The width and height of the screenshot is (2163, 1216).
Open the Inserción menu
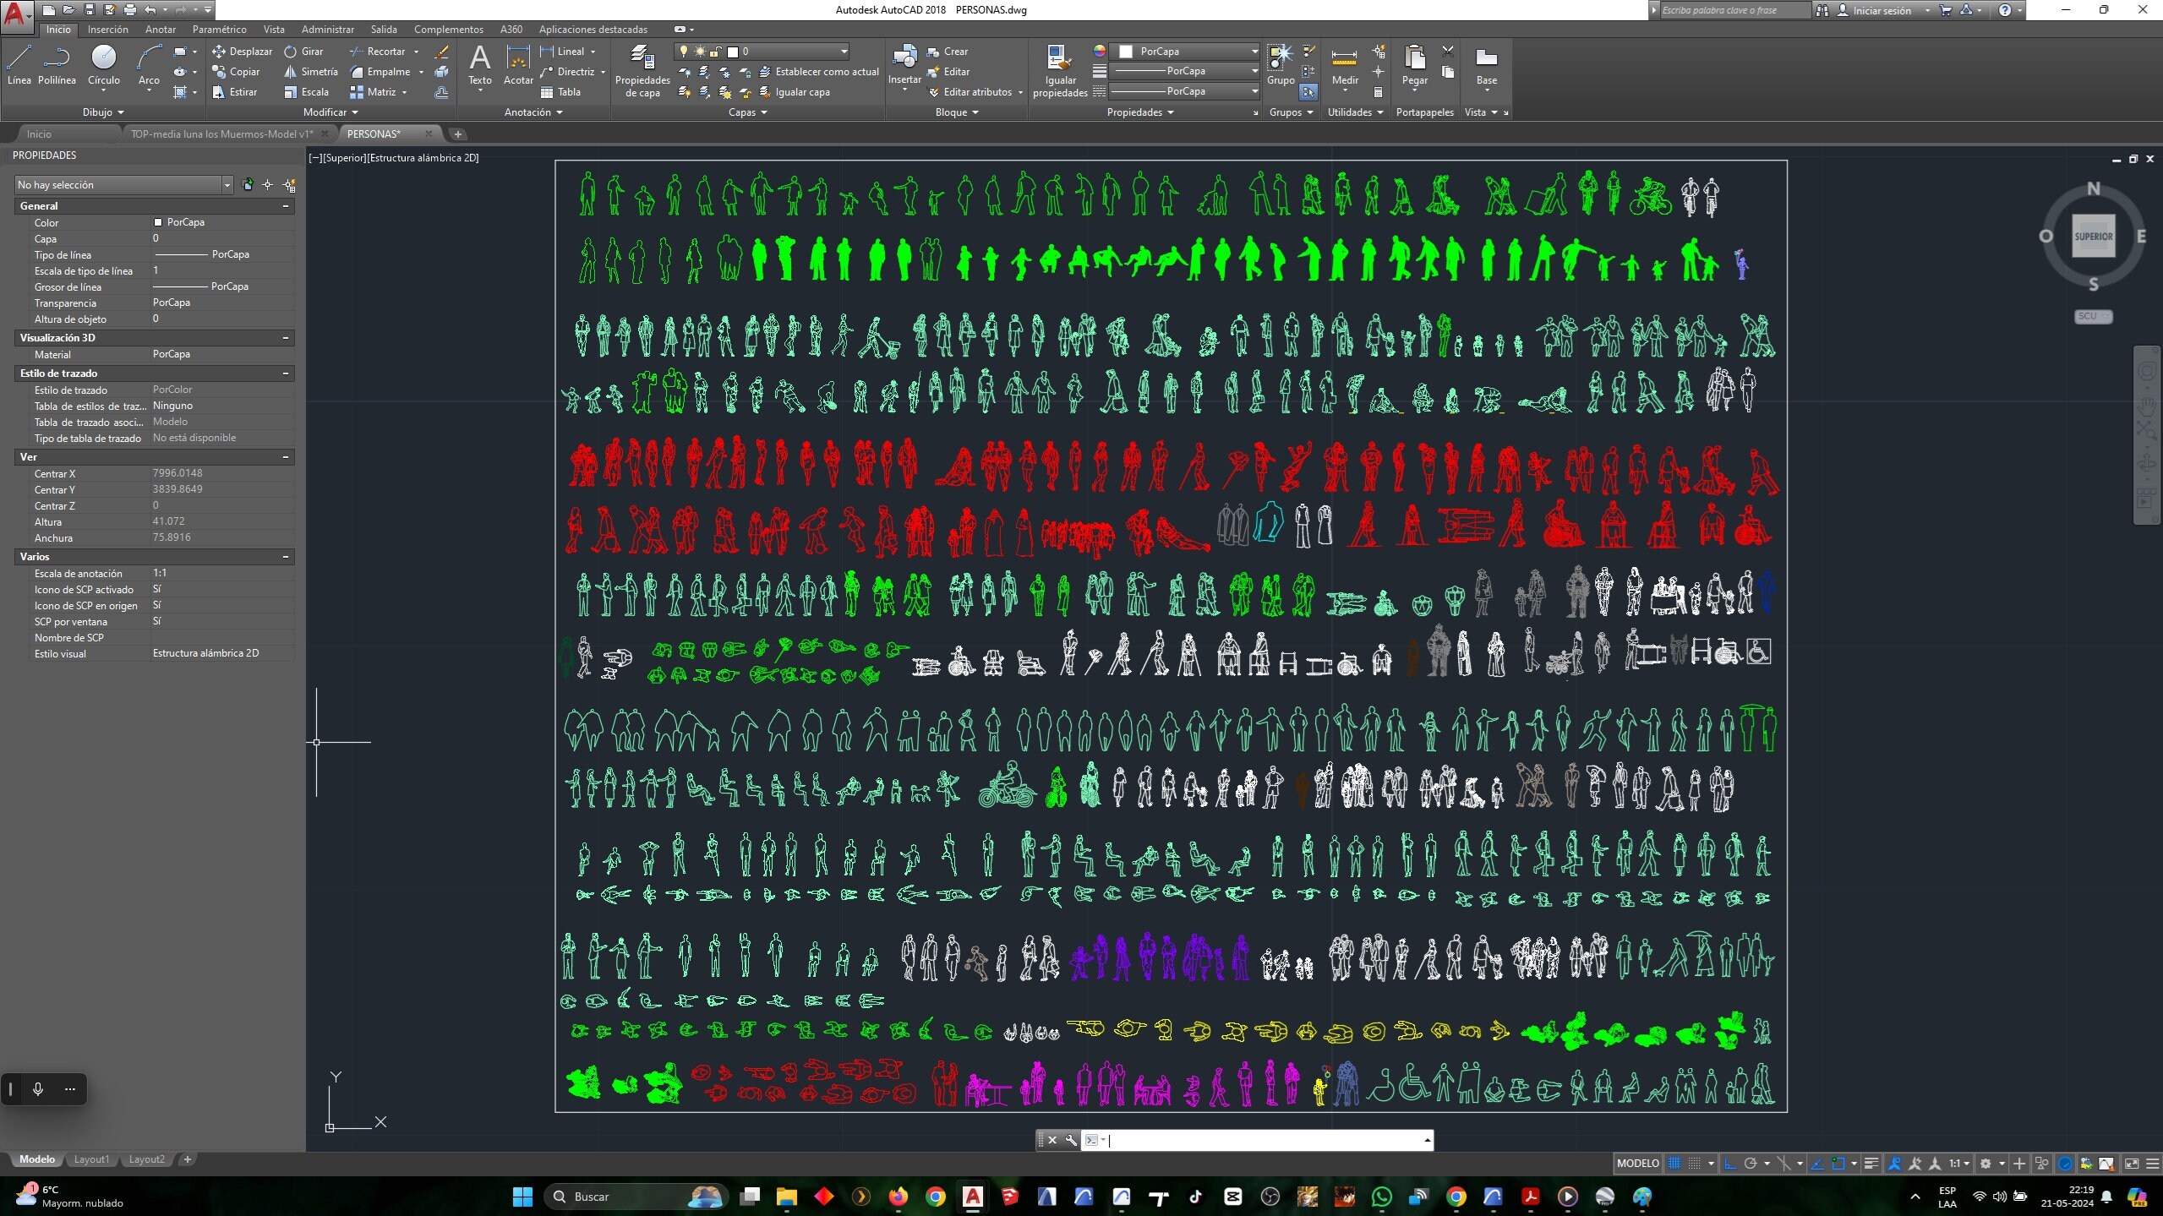point(108,29)
